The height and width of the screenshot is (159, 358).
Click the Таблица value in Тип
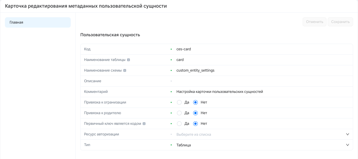(184, 145)
